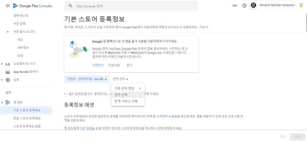The height and width of the screenshot is (142, 307).
Task: Click 닫기 to dismiss ads card
Action: click(x=130, y=65)
